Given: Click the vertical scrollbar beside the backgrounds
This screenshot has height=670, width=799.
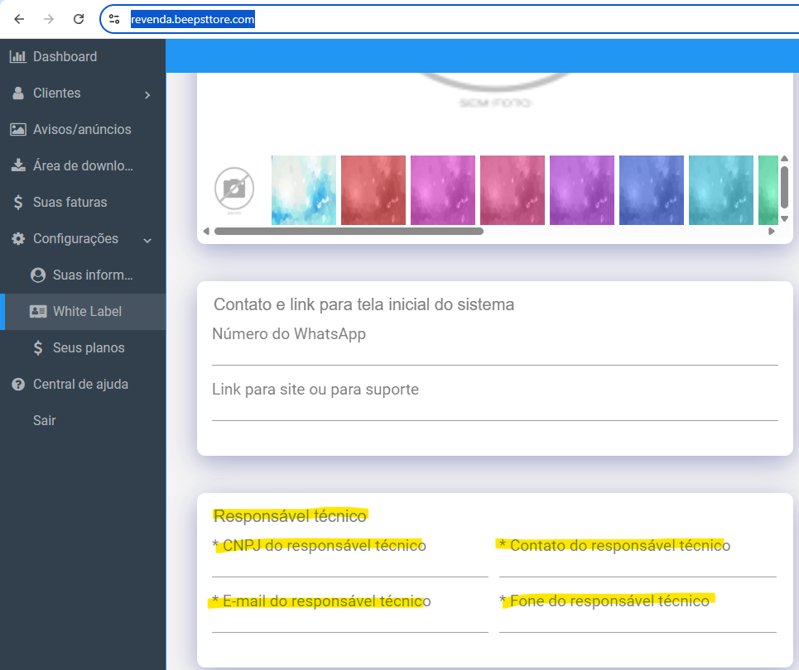Looking at the screenshot, I should click(785, 189).
